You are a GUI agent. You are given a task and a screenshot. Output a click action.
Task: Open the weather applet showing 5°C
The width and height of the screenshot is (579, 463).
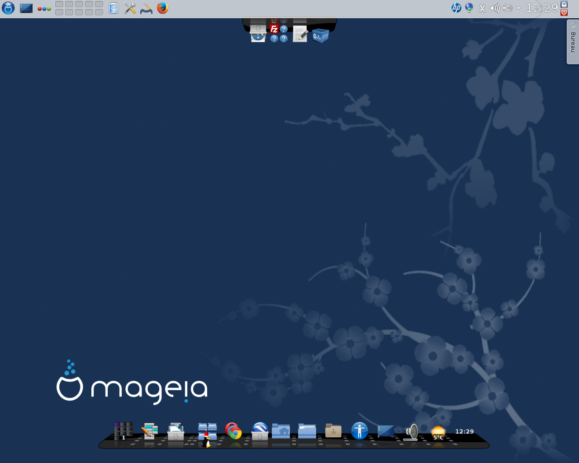pos(438,433)
